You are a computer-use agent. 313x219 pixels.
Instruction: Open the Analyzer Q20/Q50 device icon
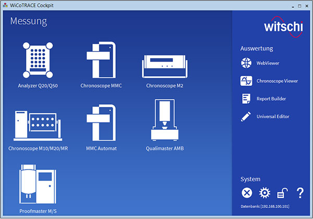click(38, 60)
